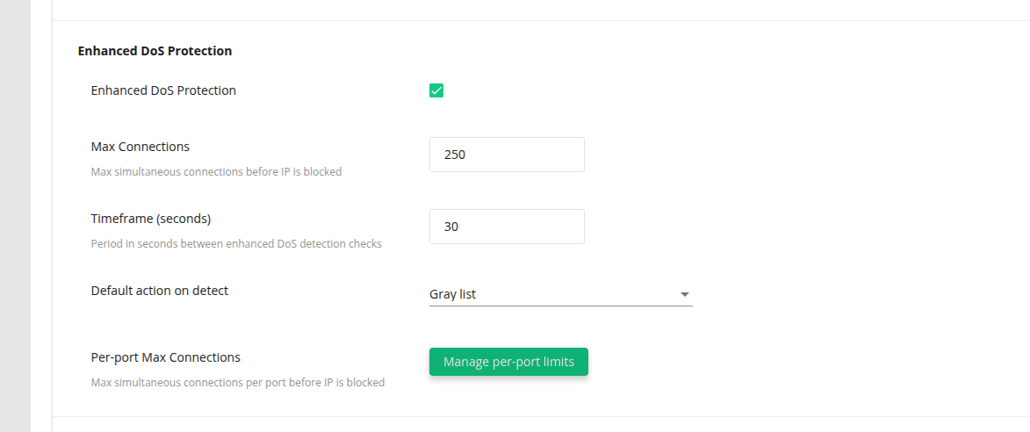1030x432 pixels.
Task: Focus the Timeframe (seconds) input field
Action: pyautogui.click(x=507, y=227)
